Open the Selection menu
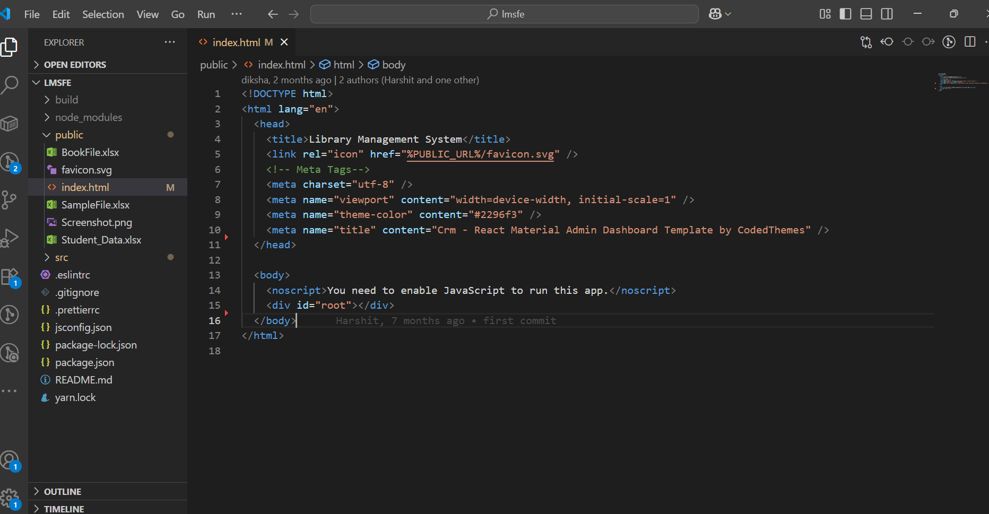989x514 pixels. click(103, 14)
